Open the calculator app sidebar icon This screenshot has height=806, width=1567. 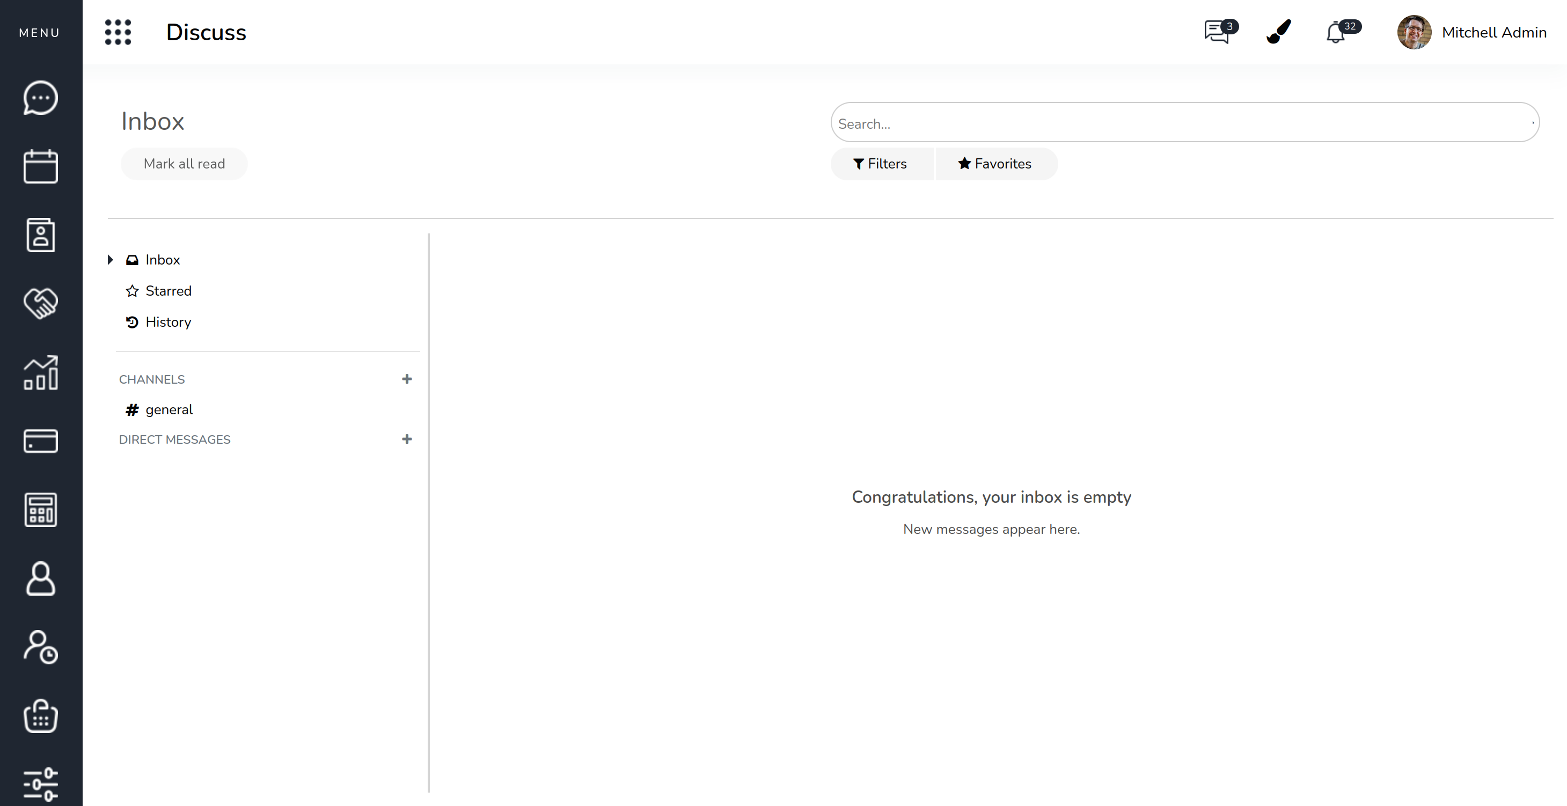[41, 510]
